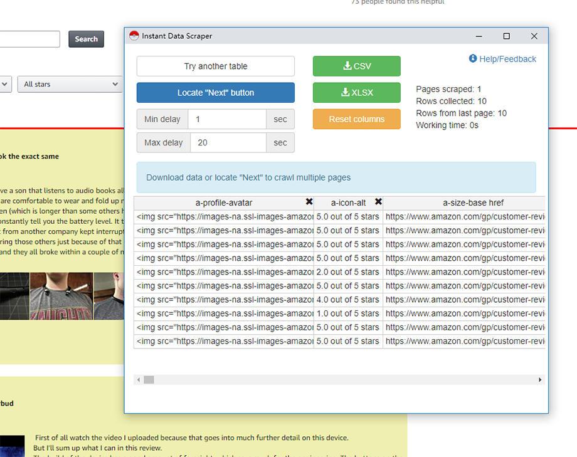
Task: Click the a-size-base href column header
Action: click(x=464, y=202)
